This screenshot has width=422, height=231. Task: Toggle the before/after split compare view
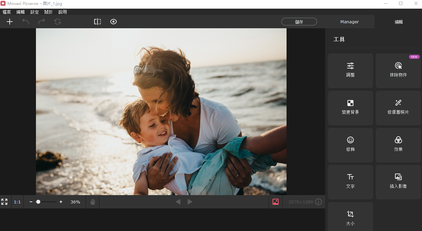point(98,22)
